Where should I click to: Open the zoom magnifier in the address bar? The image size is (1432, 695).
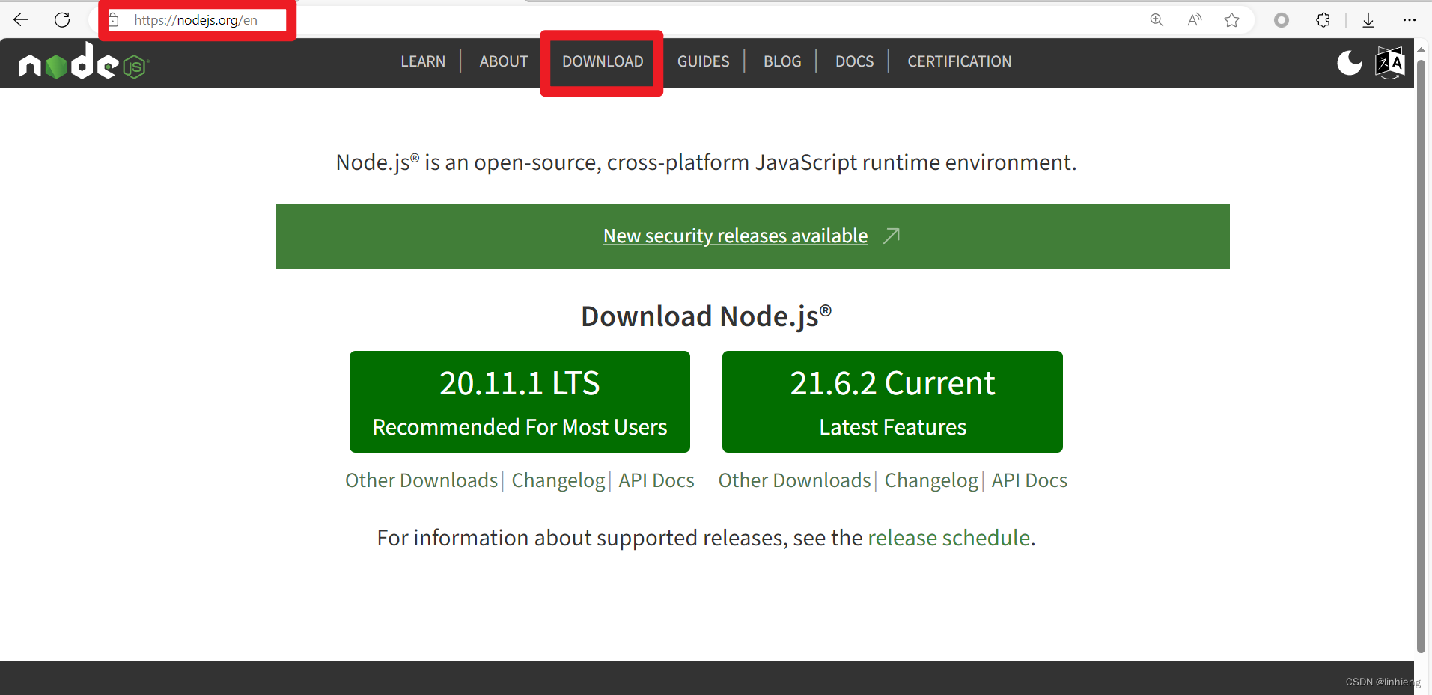tap(1157, 20)
